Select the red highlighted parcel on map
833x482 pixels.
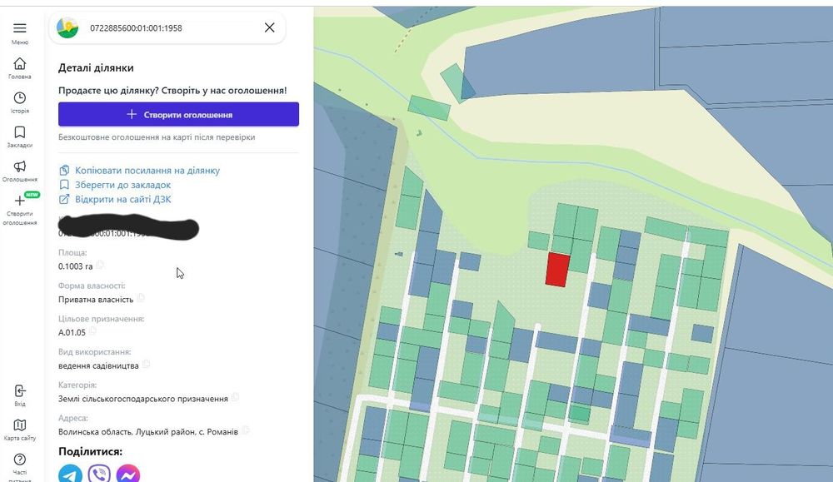(557, 270)
